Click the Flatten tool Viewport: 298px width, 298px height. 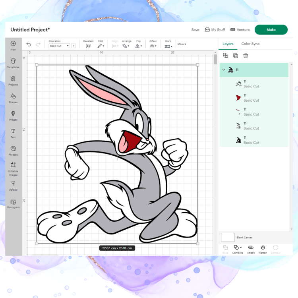(x=263, y=250)
